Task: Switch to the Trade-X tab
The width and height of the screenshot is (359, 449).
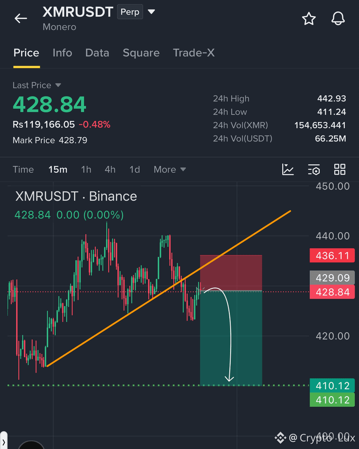Action: click(194, 53)
